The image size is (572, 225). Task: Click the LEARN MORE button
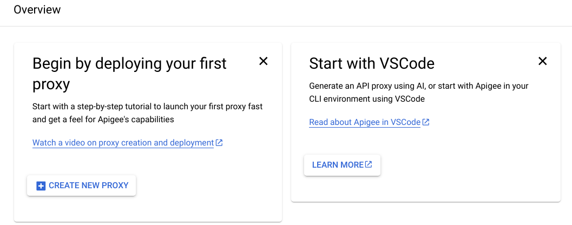click(342, 165)
